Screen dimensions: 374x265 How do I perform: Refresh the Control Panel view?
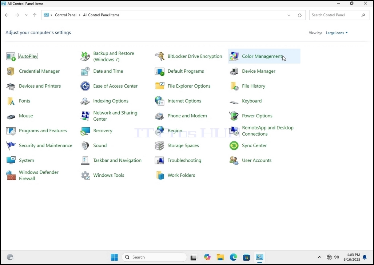point(299,15)
